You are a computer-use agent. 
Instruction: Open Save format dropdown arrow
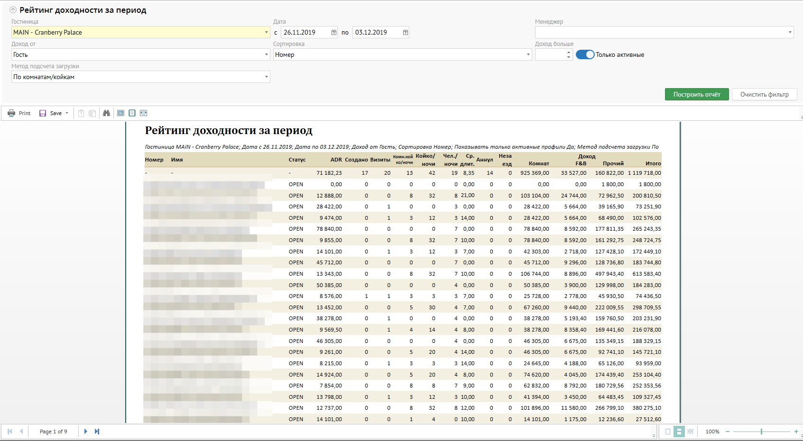coord(67,113)
